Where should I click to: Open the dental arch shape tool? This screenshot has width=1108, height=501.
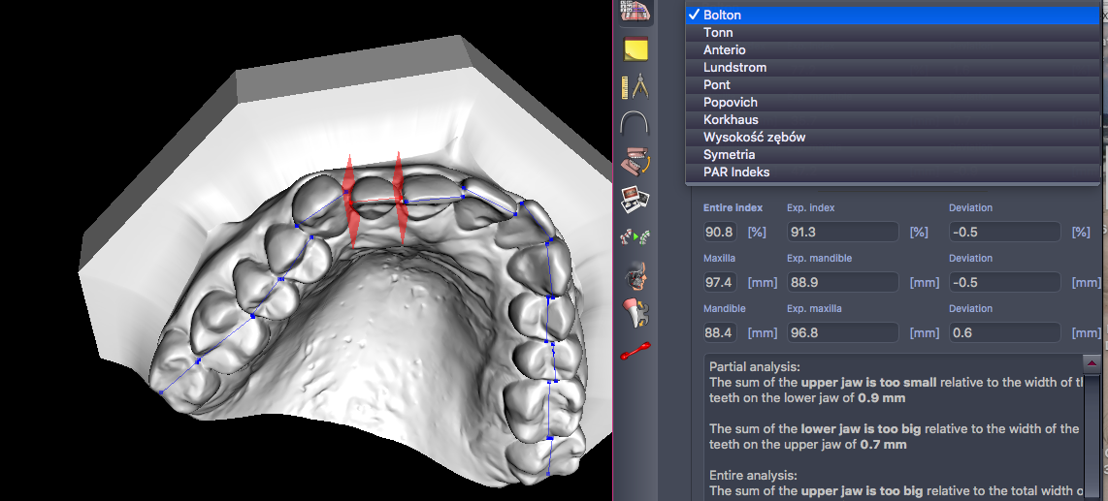click(635, 123)
